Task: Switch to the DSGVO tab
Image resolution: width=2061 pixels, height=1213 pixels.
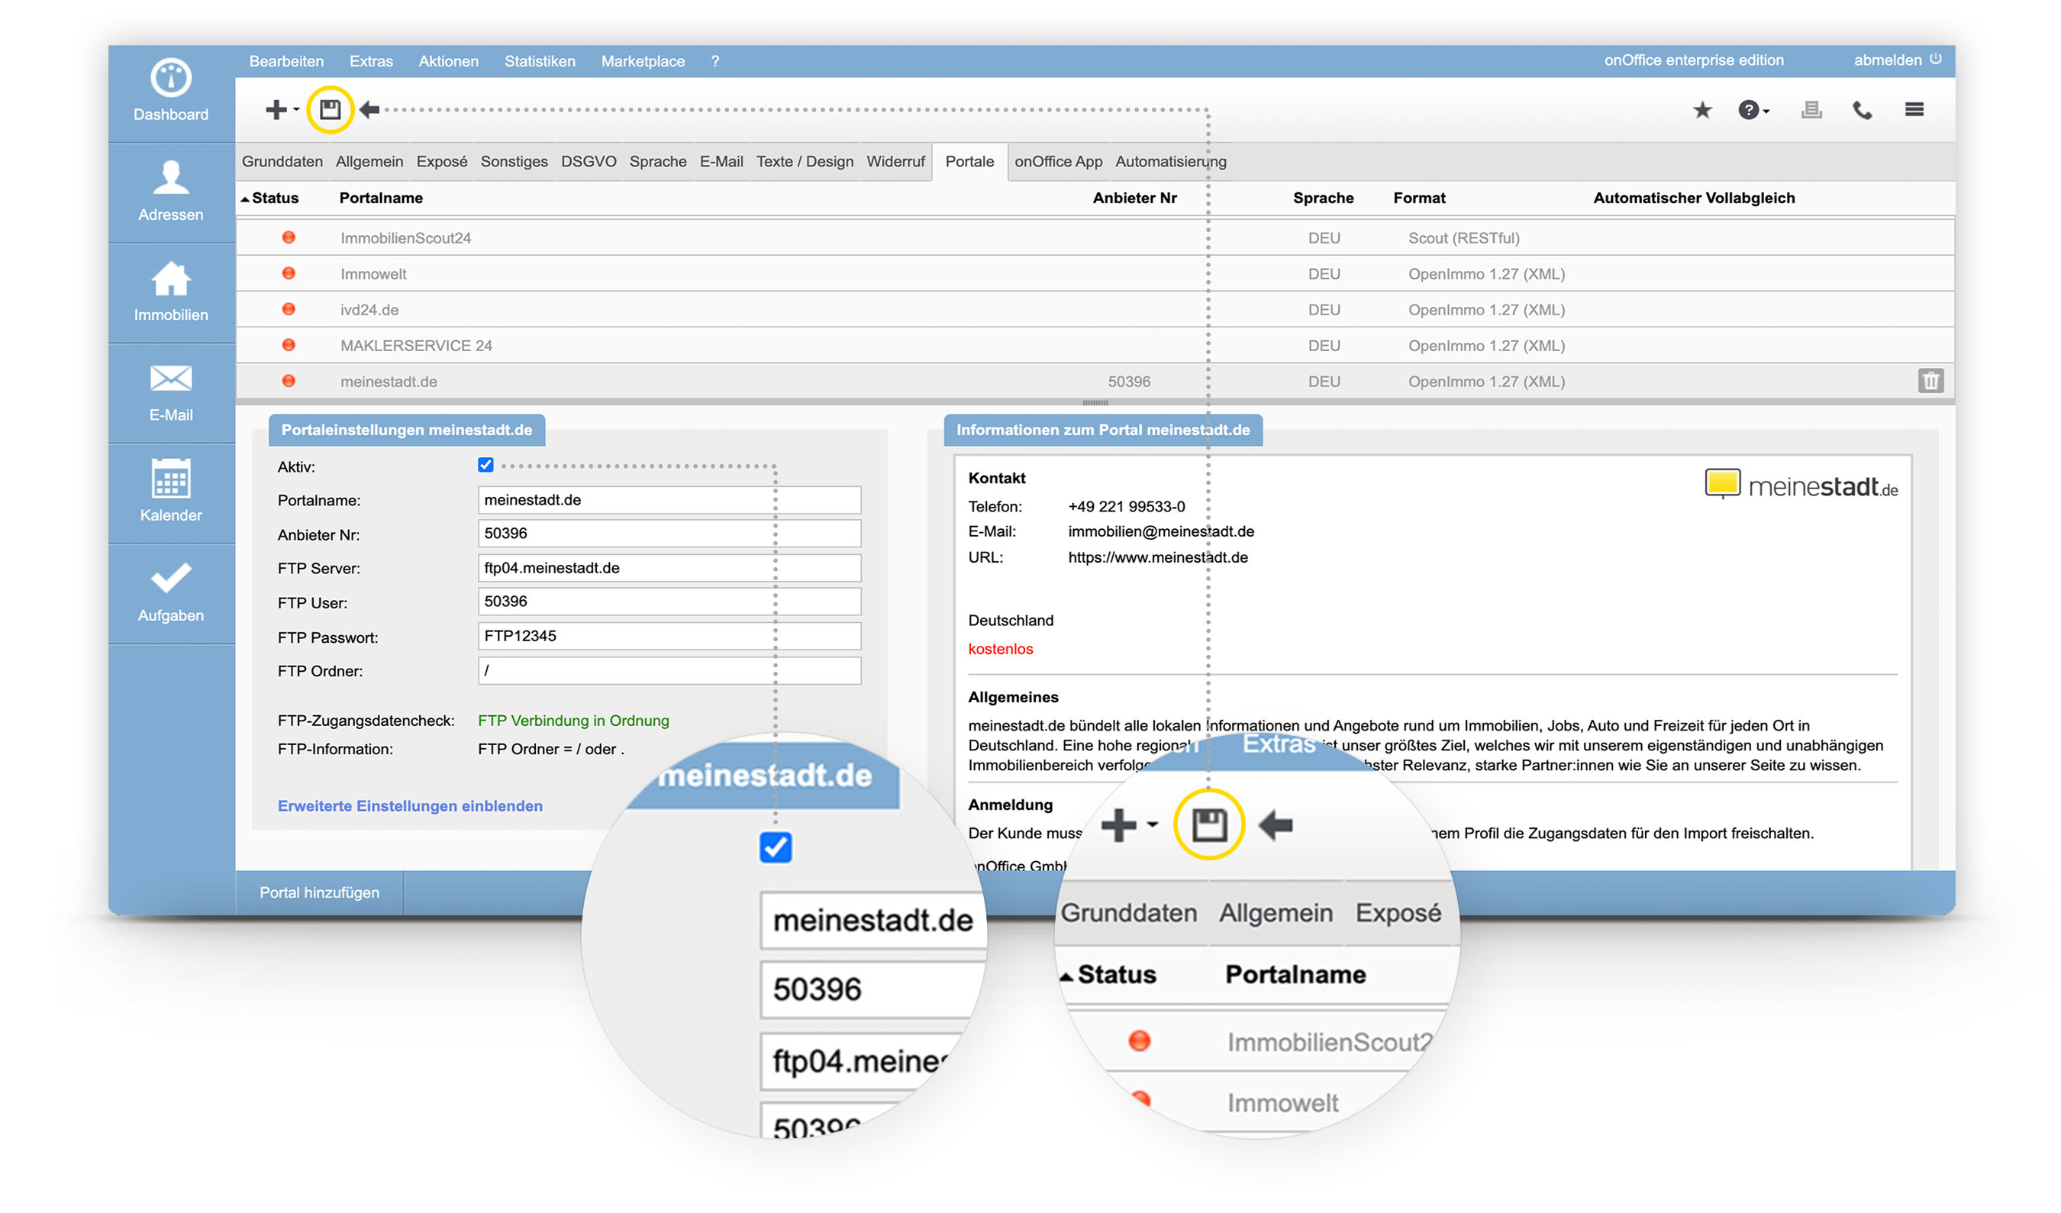Action: click(x=589, y=162)
